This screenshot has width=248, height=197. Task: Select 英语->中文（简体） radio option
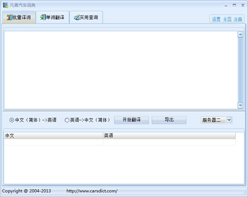(67, 120)
